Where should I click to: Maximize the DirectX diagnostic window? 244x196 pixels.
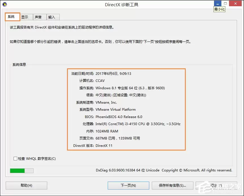point(225,3)
